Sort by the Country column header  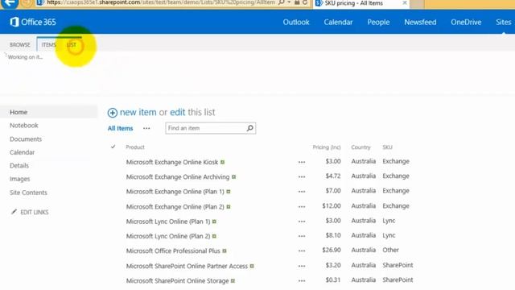coord(360,147)
